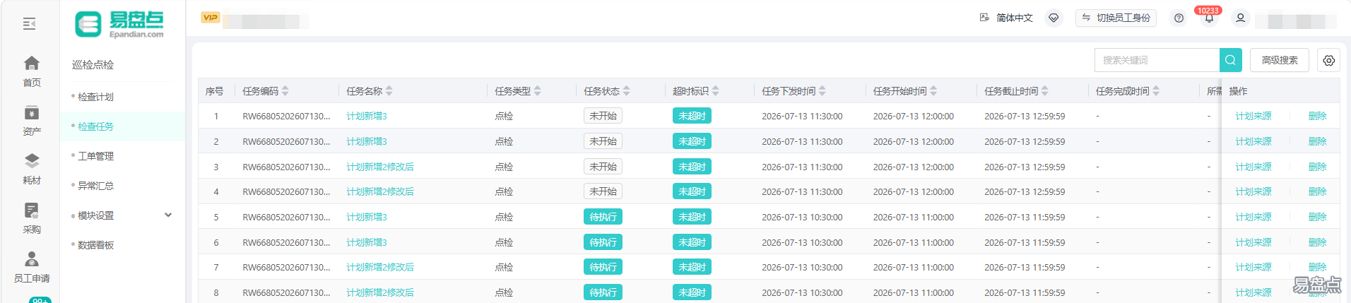
Task: Sort by 任务开始时间 column arrows
Action: coord(933,91)
